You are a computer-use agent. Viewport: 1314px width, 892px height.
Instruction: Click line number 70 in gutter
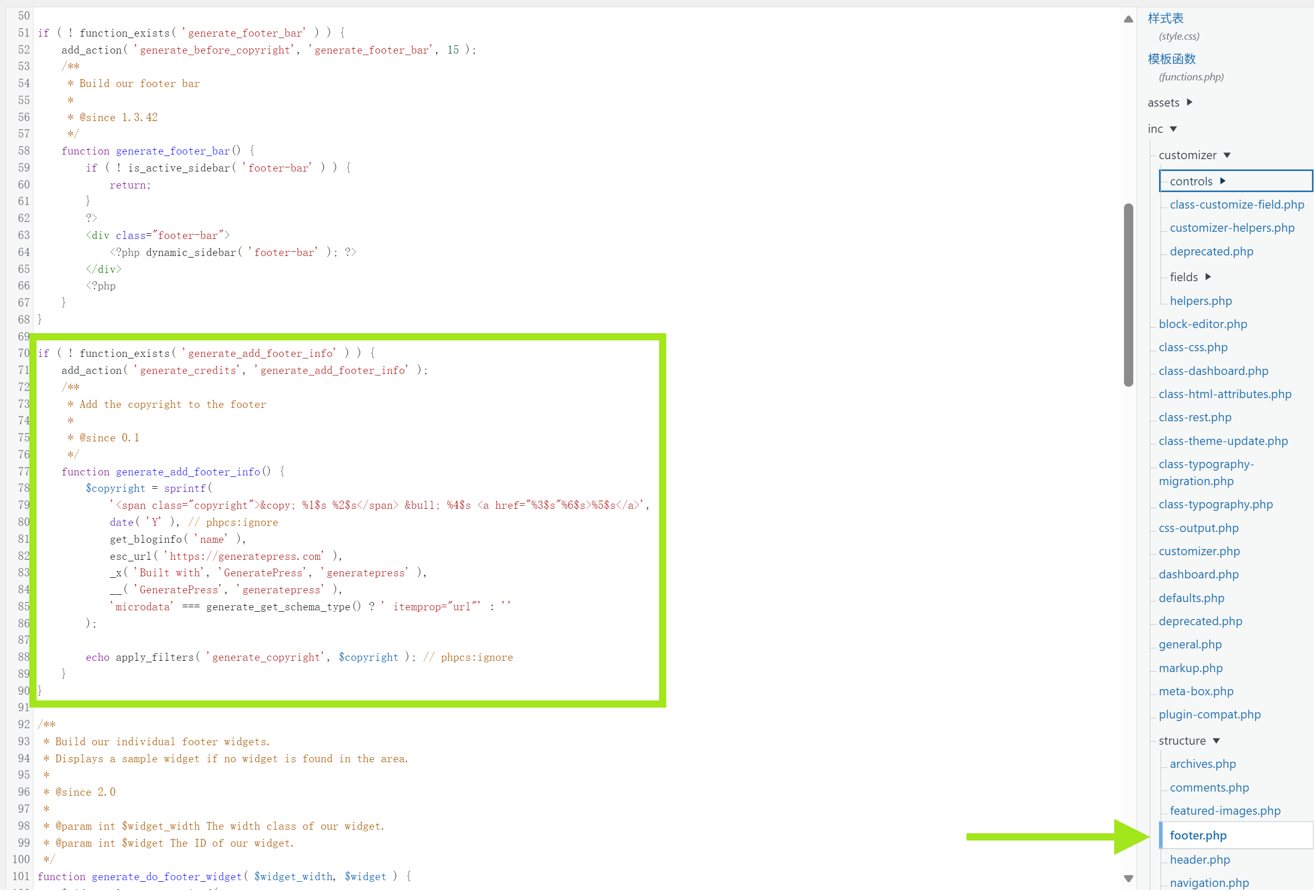23,353
